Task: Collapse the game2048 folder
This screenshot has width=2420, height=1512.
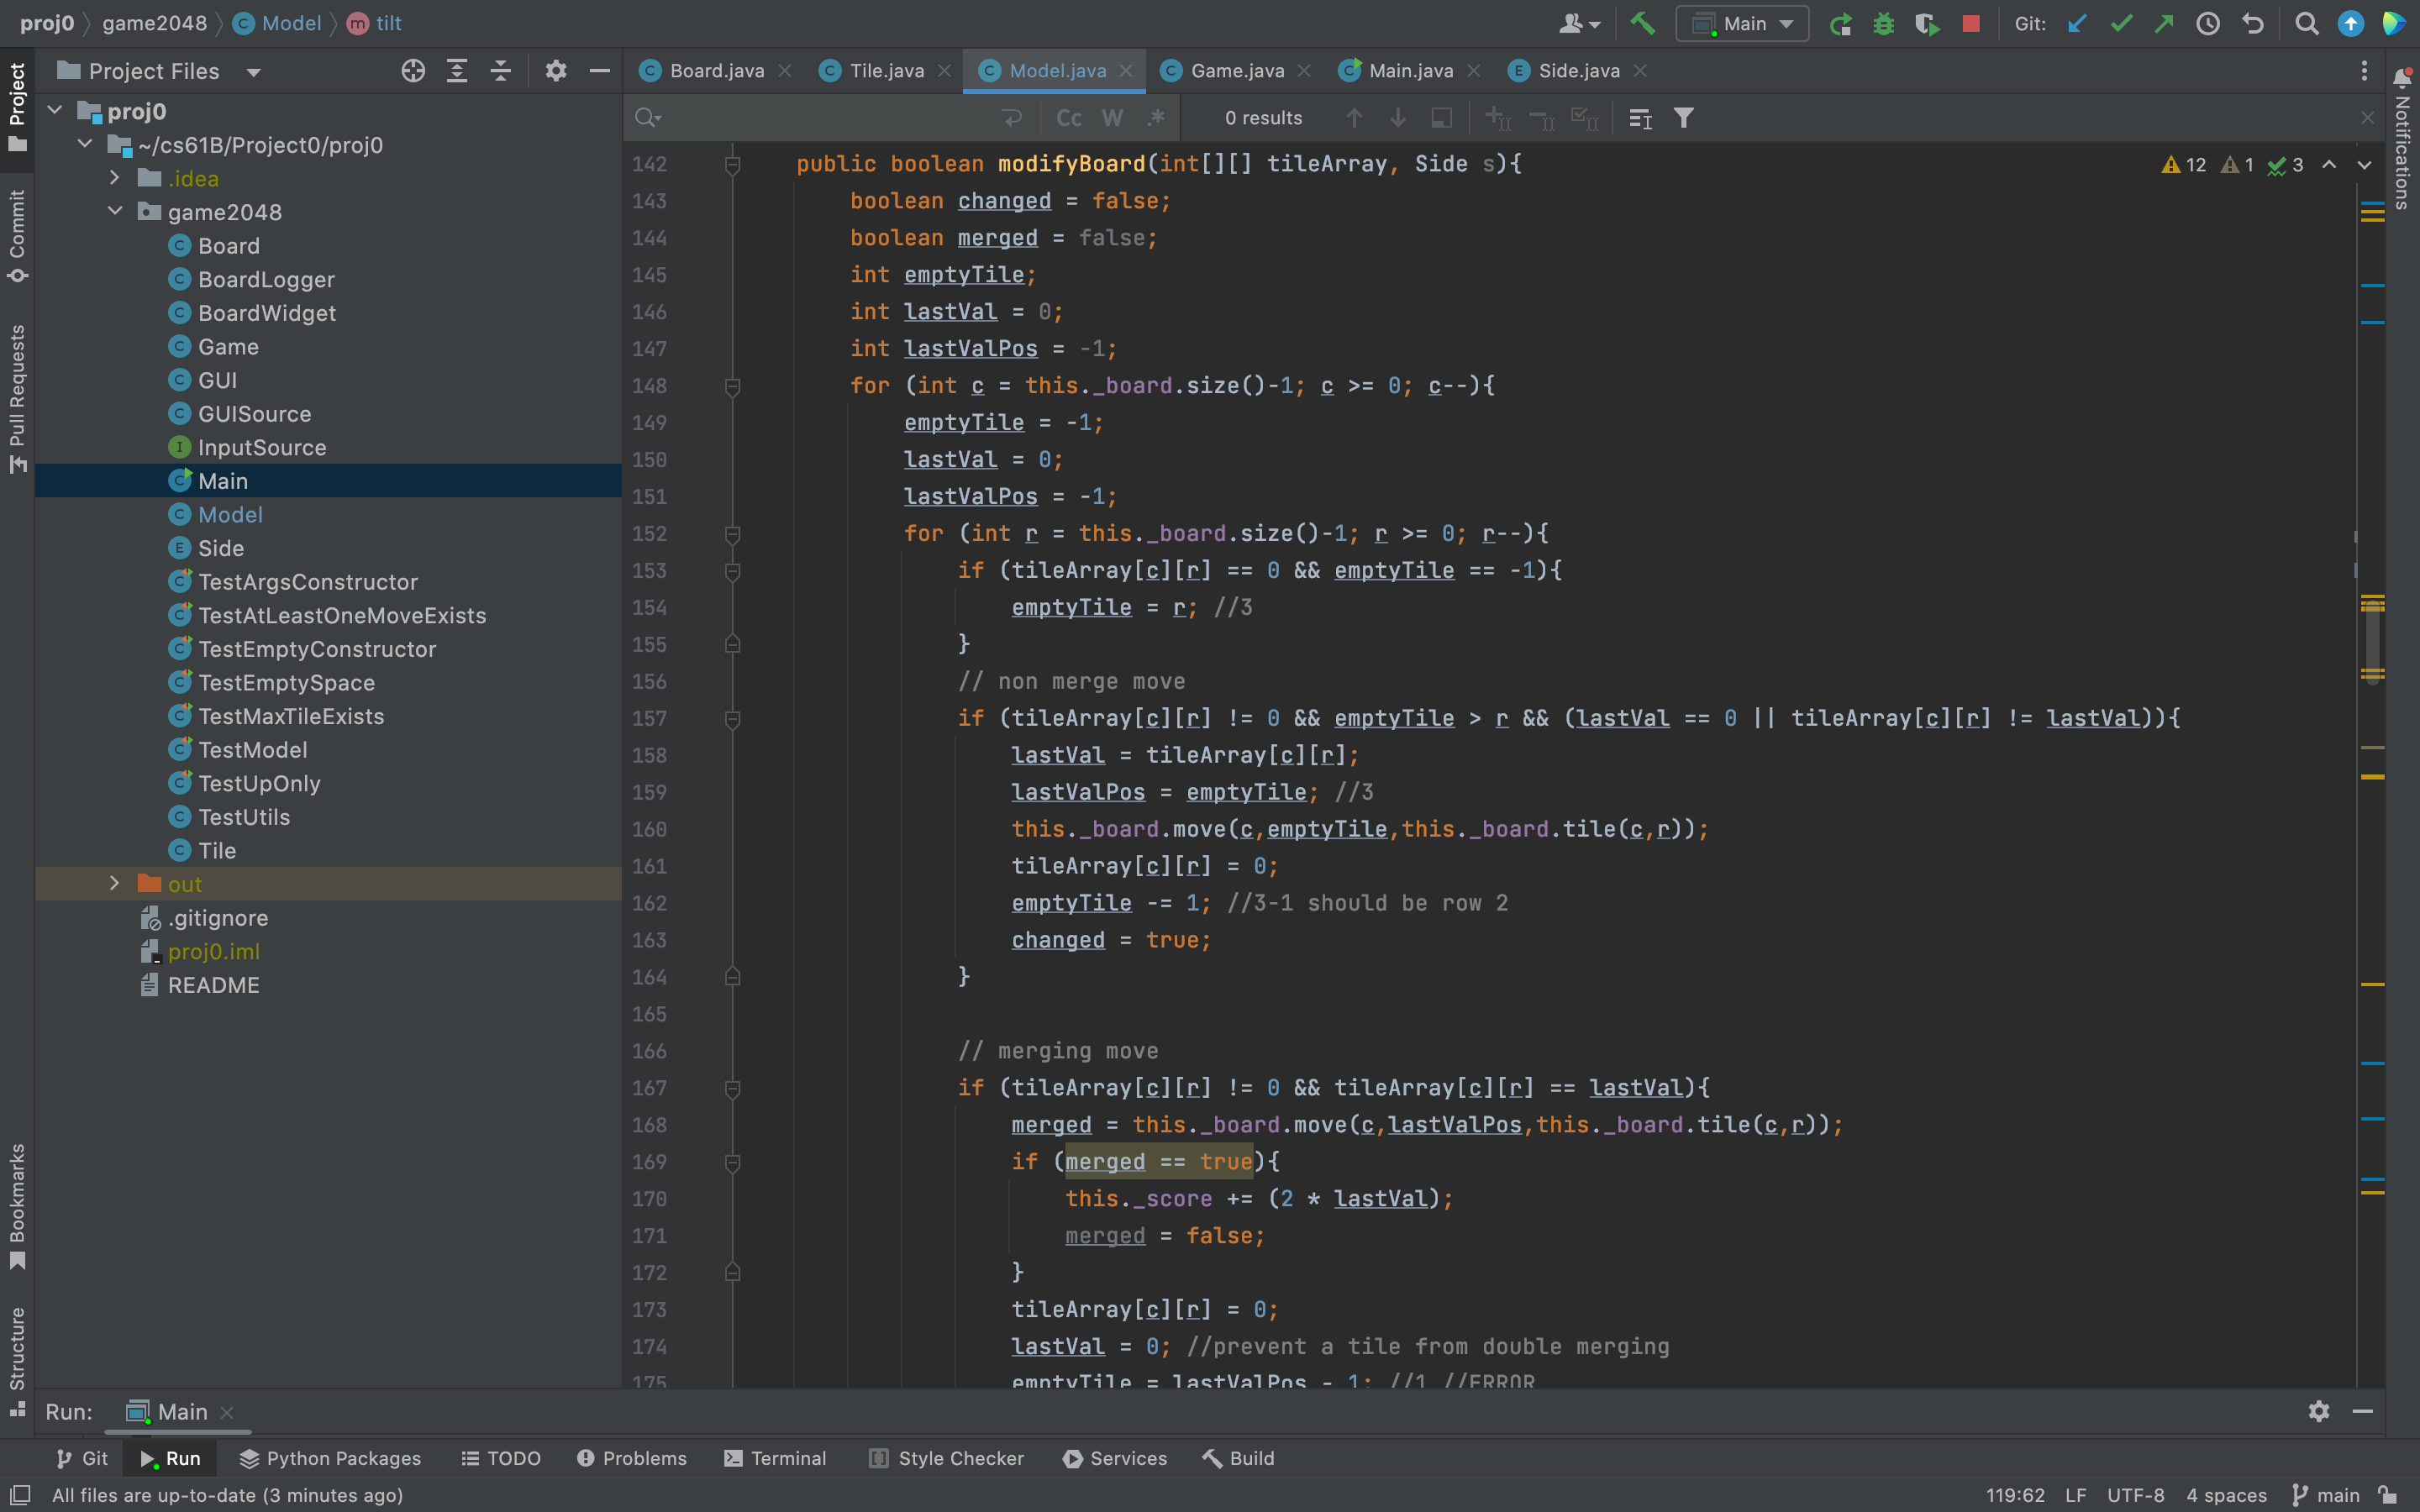Action: tap(114, 211)
